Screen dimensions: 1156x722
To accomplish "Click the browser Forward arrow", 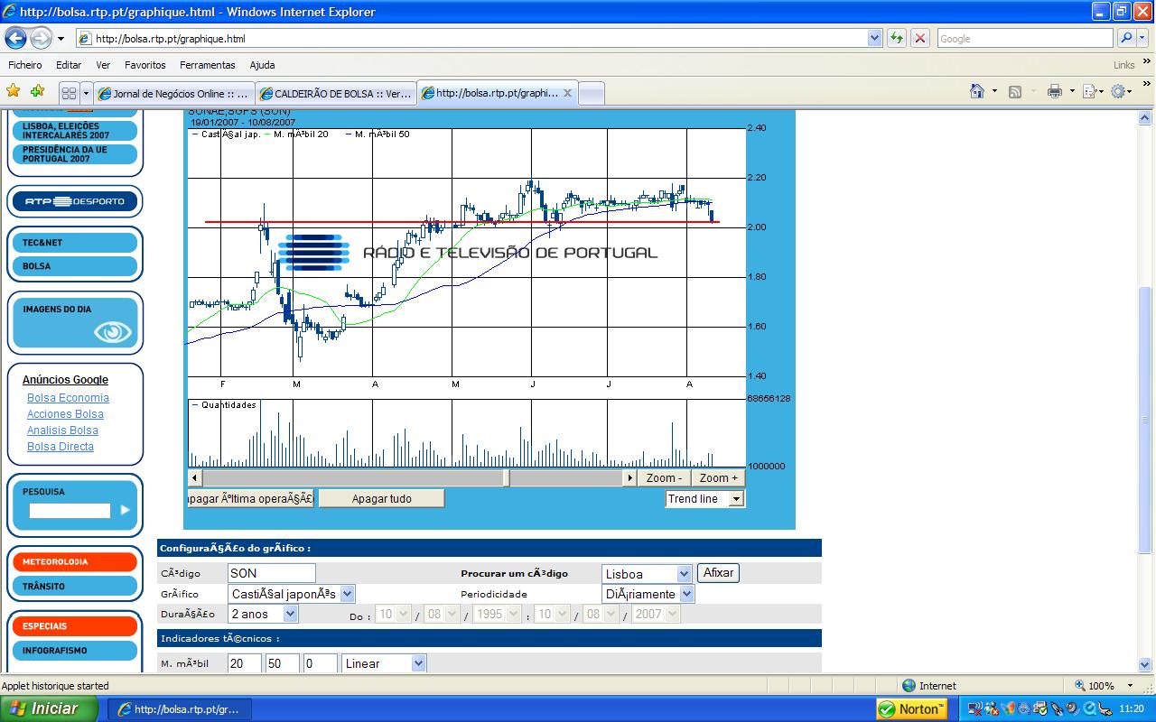I will [x=41, y=39].
